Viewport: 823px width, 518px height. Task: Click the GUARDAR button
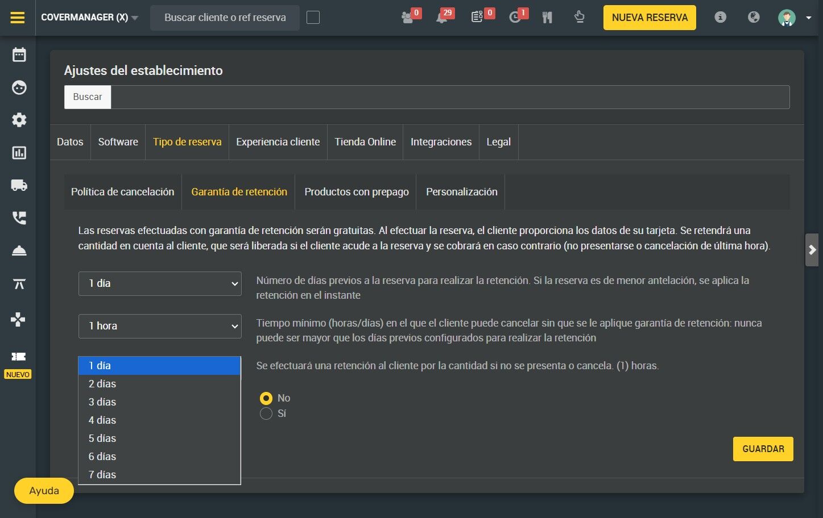[x=763, y=449]
